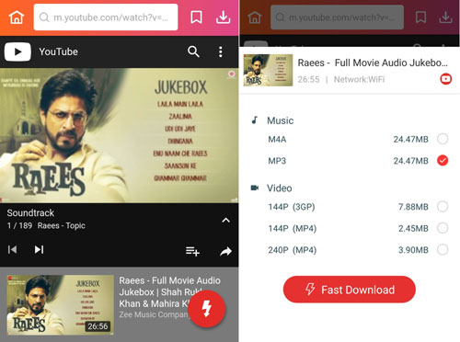460x342 pixels.
Task: Tap the dimmed bookmark icon in the right screen
Action: (420, 17)
